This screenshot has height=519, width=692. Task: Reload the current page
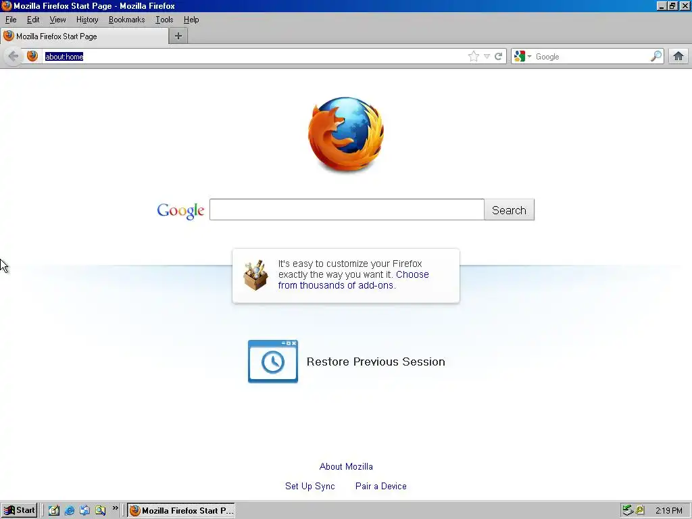[498, 56]
